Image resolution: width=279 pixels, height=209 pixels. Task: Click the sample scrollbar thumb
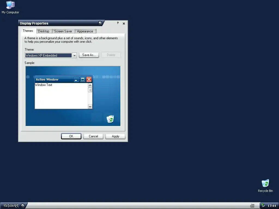90,90
